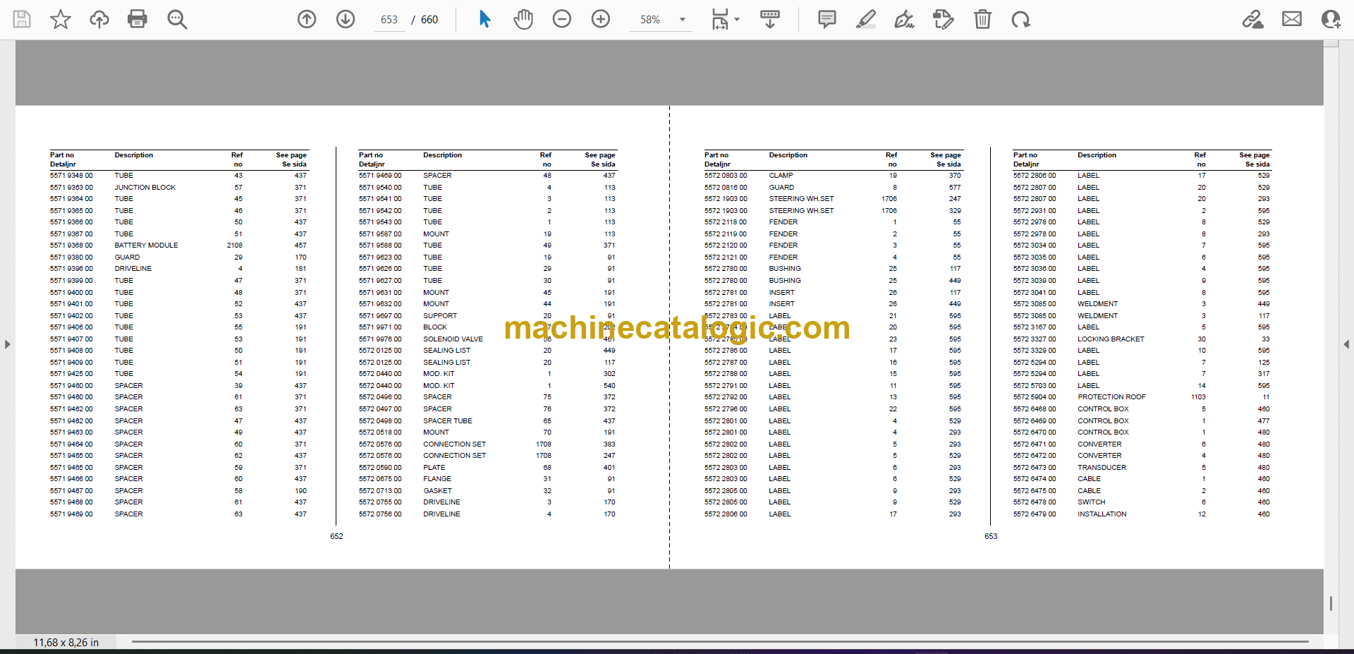Screen dimensions: 1354x654
Task: Click the scrolling mode icon
Action: click(769, 19)
